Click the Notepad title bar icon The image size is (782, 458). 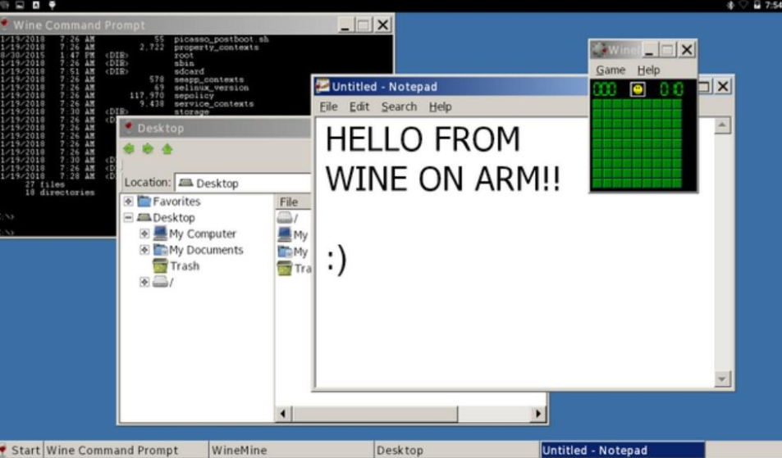(322, 86)
